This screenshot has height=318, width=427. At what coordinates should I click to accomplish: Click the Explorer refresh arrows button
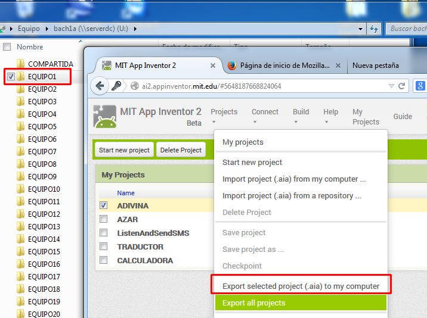pos(374,29)
